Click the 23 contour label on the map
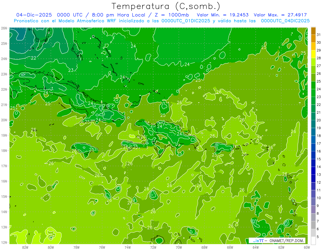The height and width of the screenshot is (251, 326). (x=71, y=70)
